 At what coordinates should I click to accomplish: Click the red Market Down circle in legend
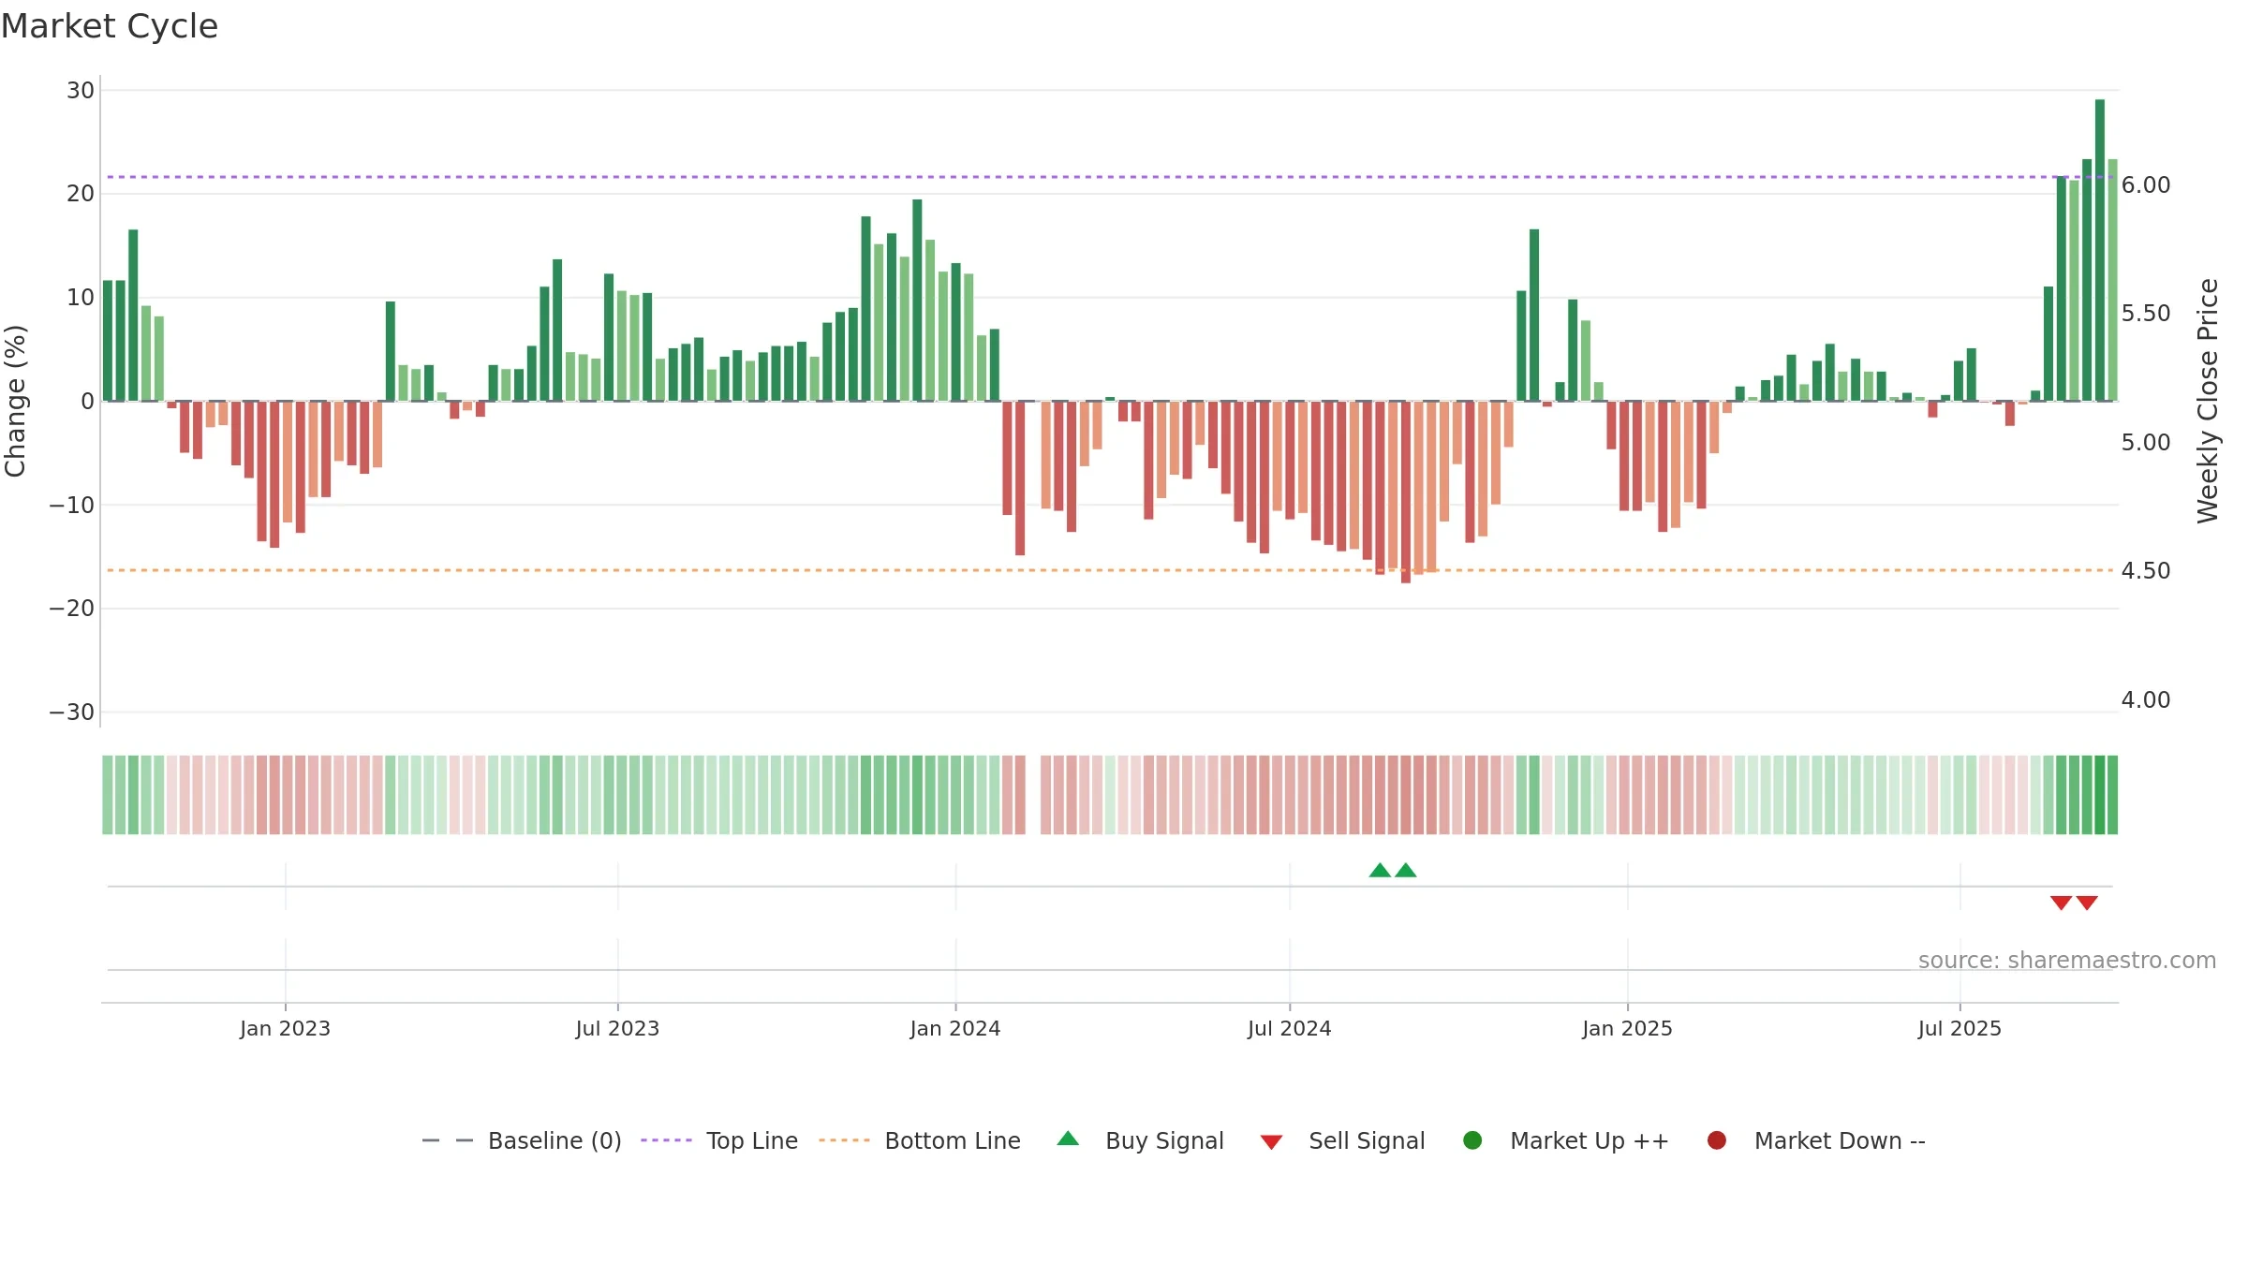(1717, 1140)
